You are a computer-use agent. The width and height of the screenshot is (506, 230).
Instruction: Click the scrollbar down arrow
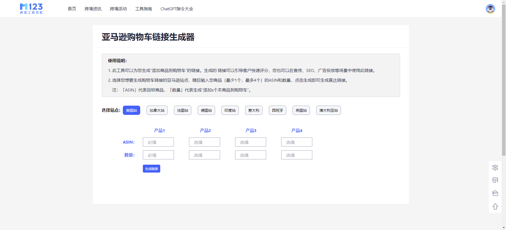504,228
